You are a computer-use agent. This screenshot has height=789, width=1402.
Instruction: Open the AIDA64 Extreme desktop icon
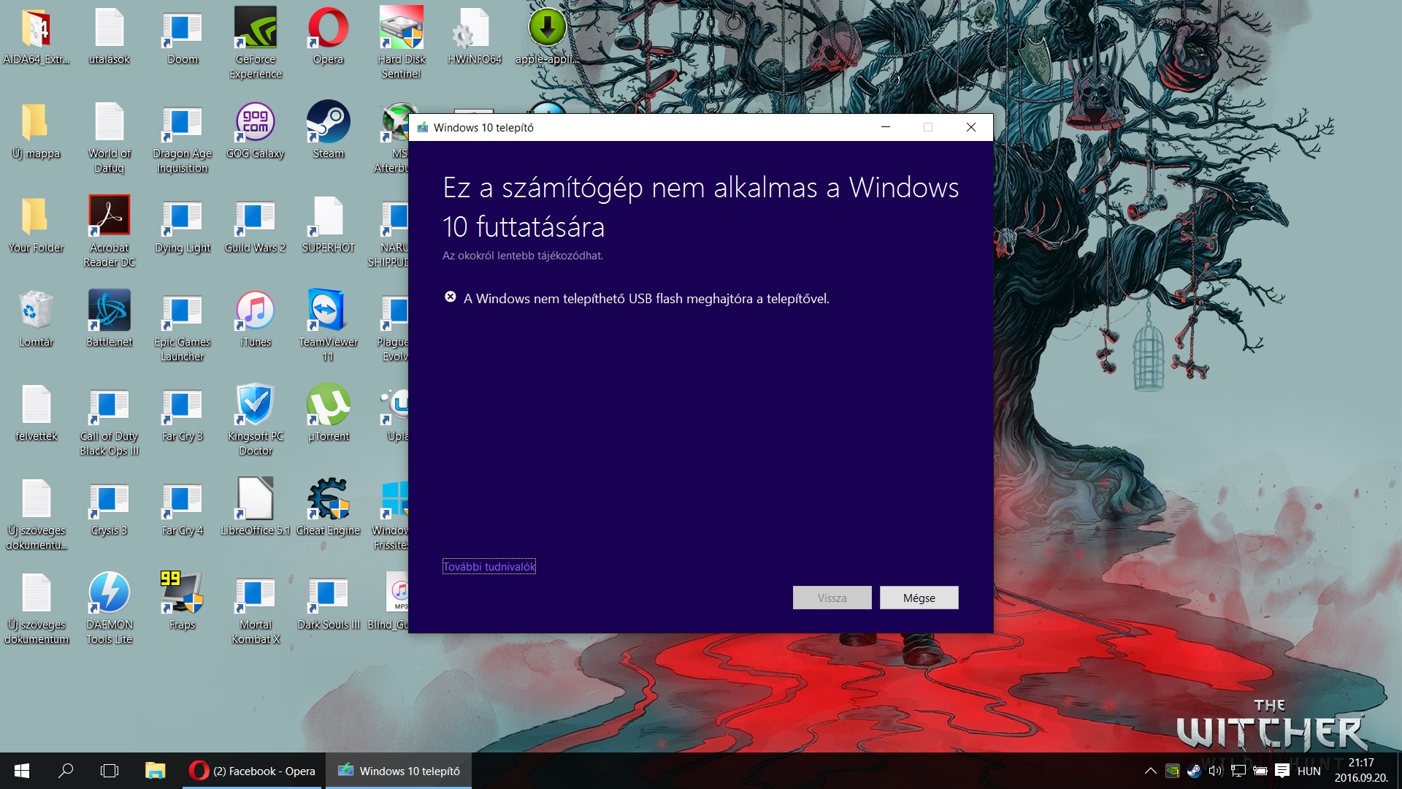click(x=36, y=37)
